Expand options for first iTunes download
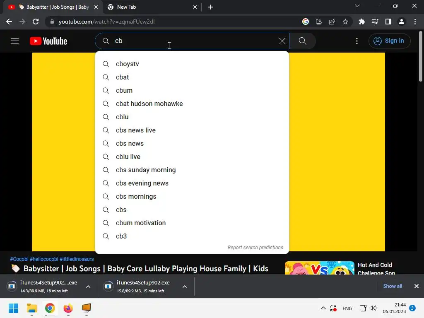Screen dimensions: 424x318 click(88, 287)
